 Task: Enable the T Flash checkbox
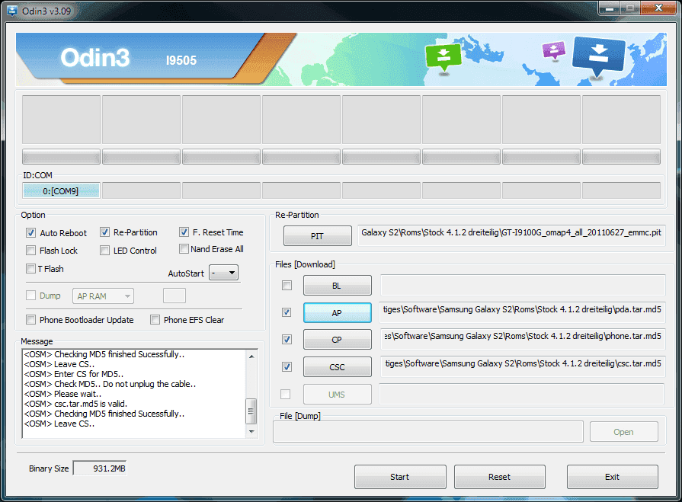30,269
